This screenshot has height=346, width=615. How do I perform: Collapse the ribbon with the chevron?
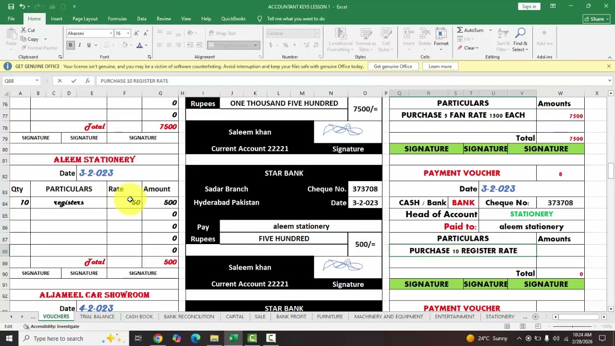pos(609,57)
